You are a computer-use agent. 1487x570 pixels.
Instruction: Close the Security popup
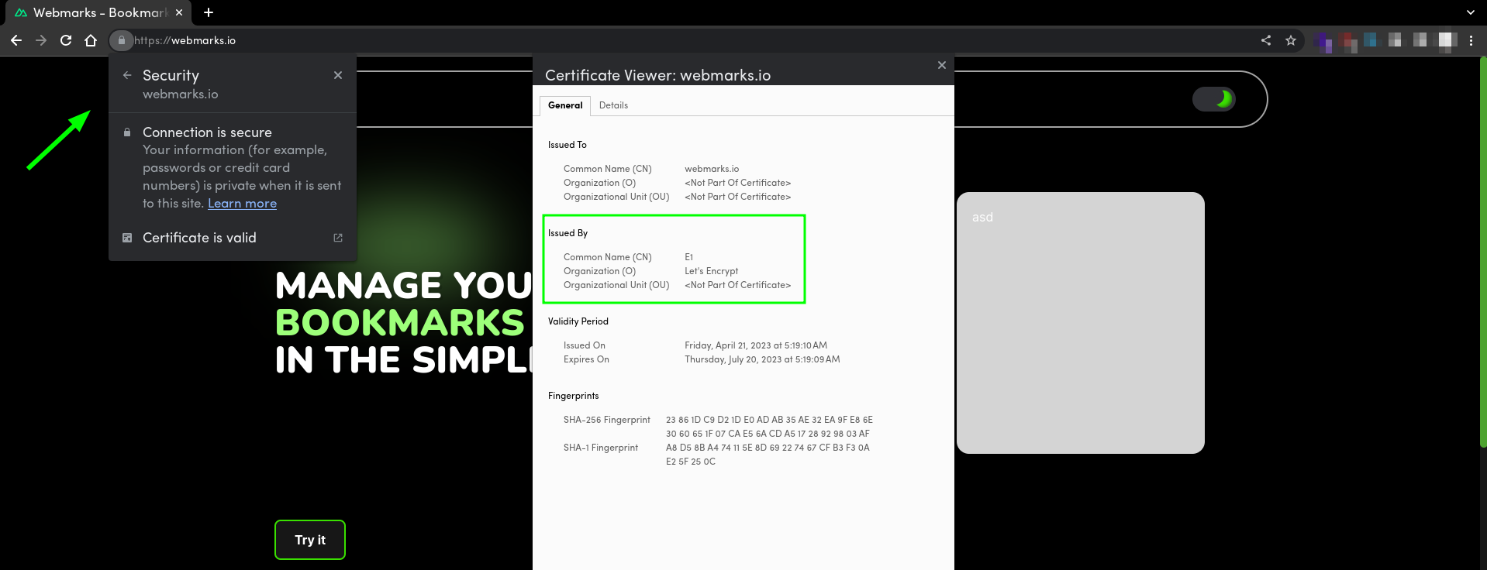point(338,75)
